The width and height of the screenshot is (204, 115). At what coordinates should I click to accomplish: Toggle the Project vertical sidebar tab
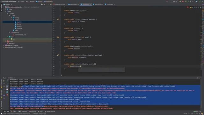1,7
